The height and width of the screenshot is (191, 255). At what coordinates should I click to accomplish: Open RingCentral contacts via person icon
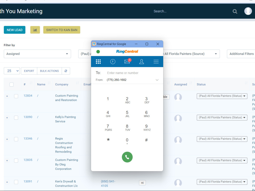[142, 61]
